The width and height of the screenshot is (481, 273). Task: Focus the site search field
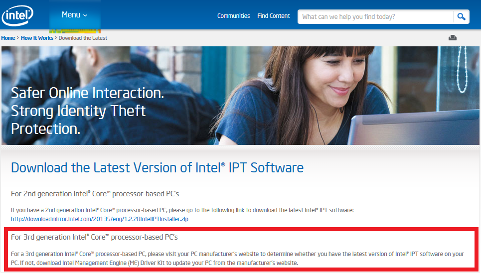point(375,16)
